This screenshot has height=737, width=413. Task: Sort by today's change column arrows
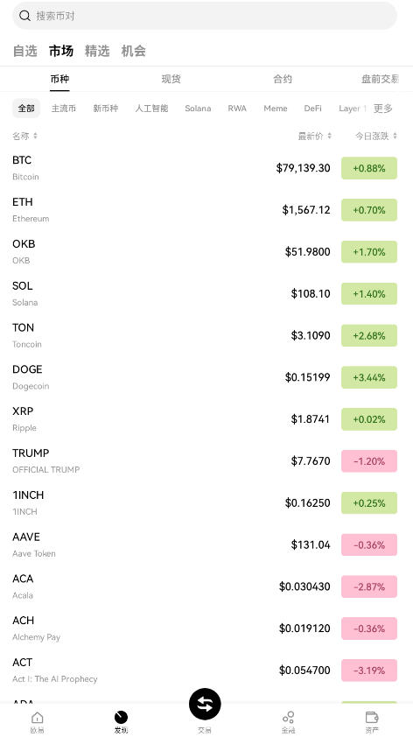pyautogui.click(x=395, y=136)
